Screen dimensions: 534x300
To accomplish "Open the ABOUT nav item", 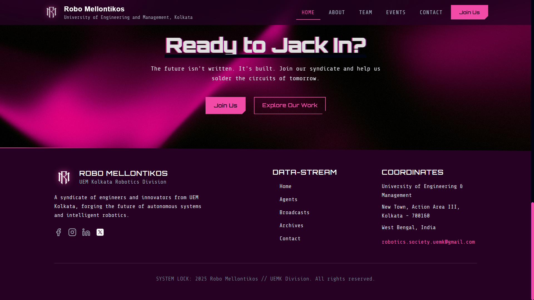I will pos(337,12).
